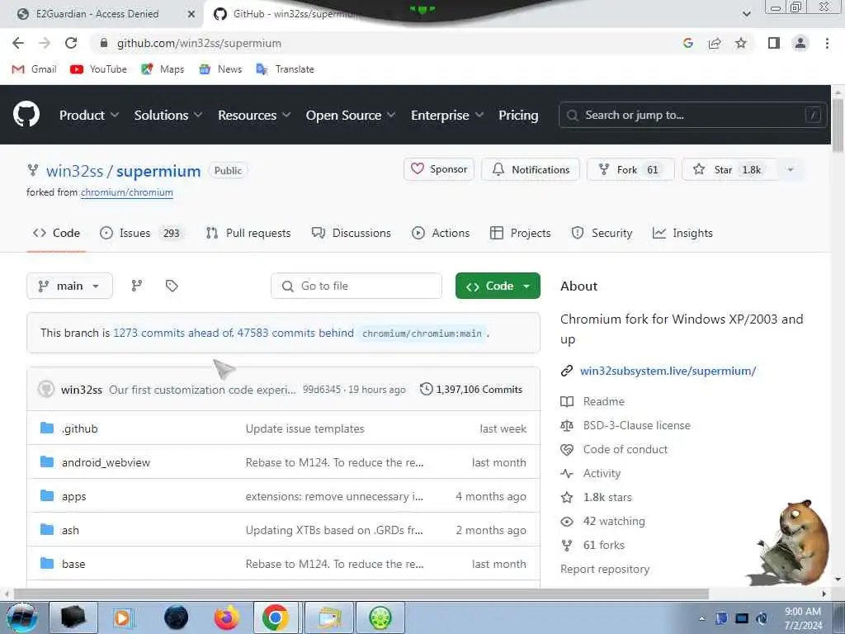Open the green Code dropdown button
Viewport: 845px width, 634px height.
tap(498, 286)
